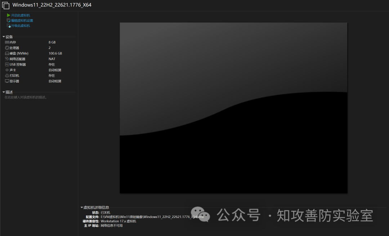Click the Windows11_22H2_22621.1776_X64 title text
389x236 pixels.
pyautogui.click(x=52, y=5)
